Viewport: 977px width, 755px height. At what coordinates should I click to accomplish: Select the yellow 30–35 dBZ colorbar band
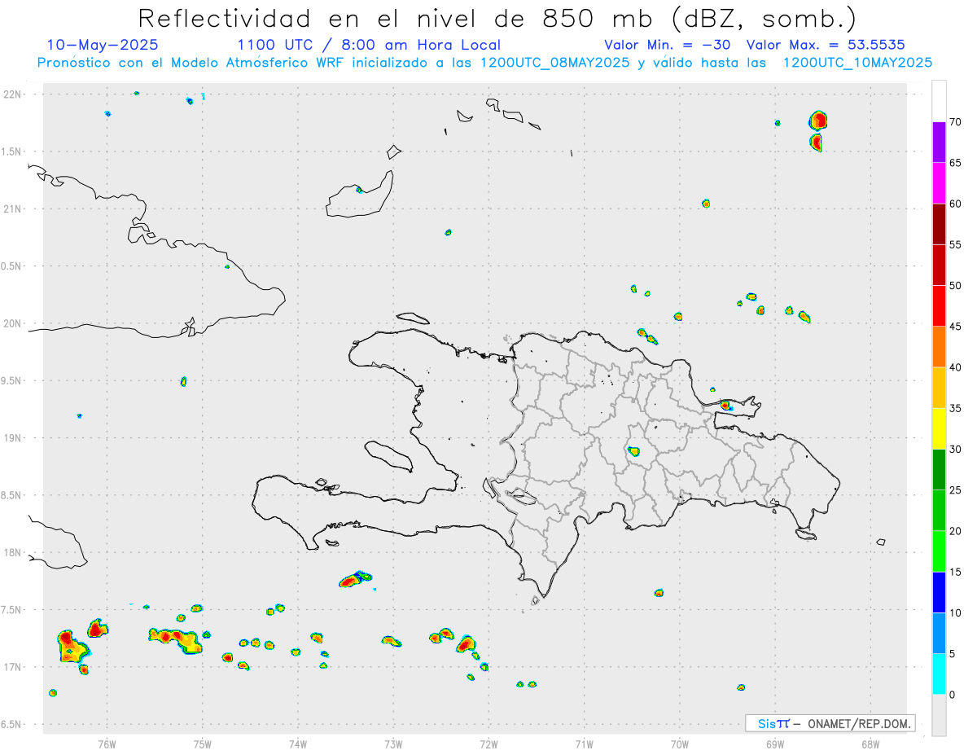(939, 428)
